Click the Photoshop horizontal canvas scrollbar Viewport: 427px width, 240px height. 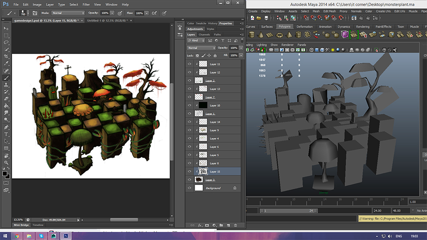(124, 220)
